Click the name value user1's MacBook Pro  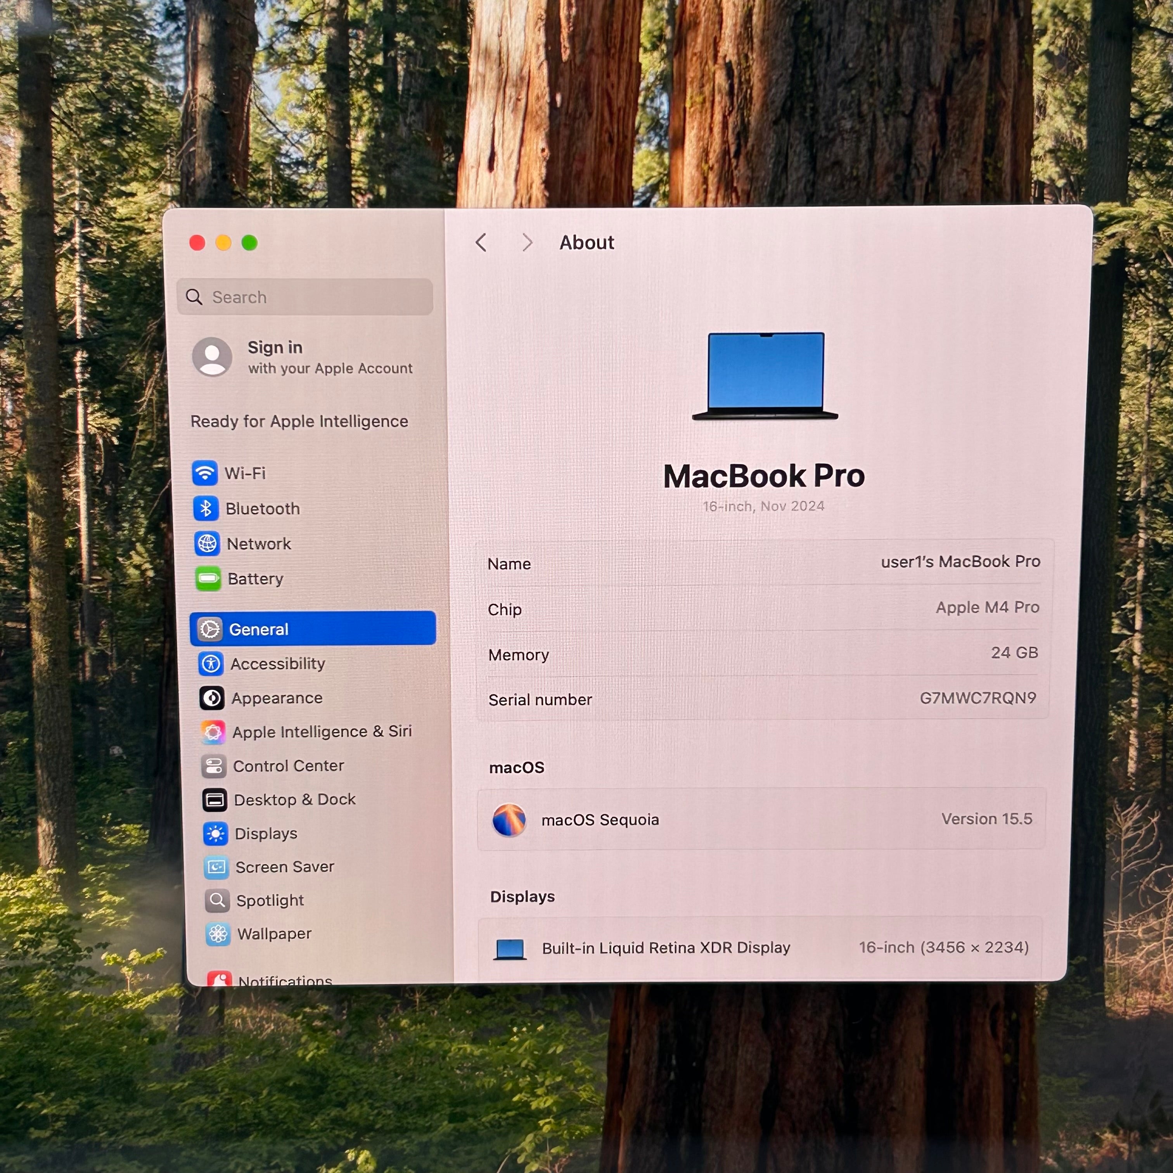[x=960, y=562]
